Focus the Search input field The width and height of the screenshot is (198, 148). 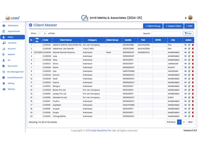click(166, 34)
